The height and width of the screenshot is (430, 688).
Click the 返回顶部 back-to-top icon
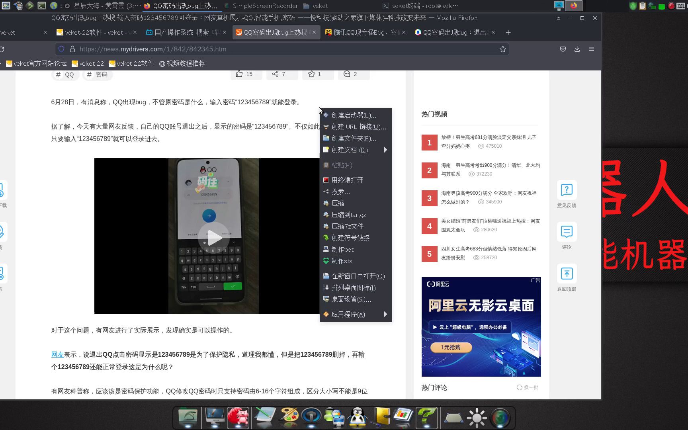(567, 274)
